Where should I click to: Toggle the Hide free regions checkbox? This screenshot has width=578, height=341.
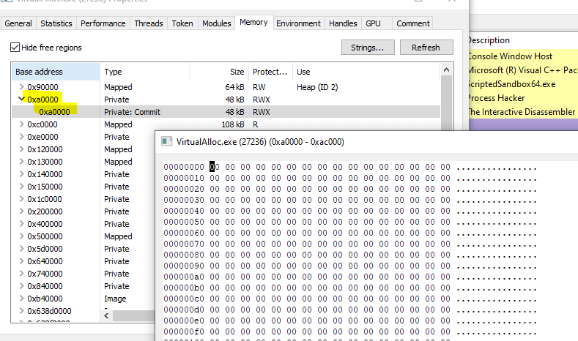(15, 48)
